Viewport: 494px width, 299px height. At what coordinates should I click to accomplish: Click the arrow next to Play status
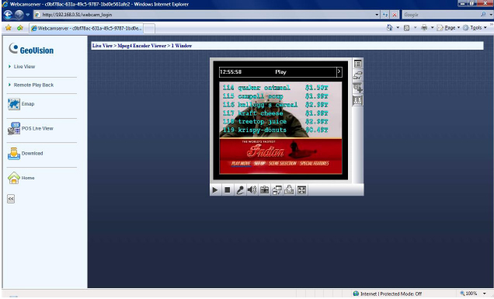tap(339, 71)
